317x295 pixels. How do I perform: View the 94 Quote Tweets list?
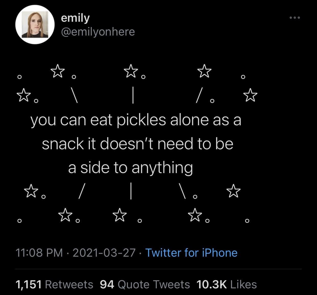(x=145, y=284)
